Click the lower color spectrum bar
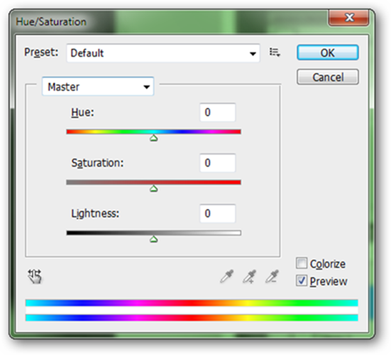 tap(192, 318)
